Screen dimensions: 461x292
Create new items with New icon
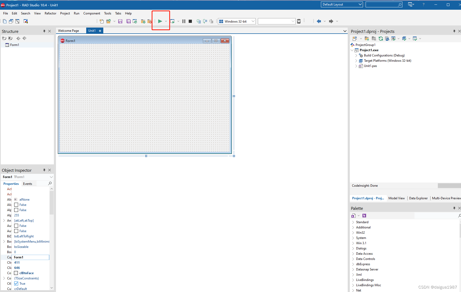101,21
